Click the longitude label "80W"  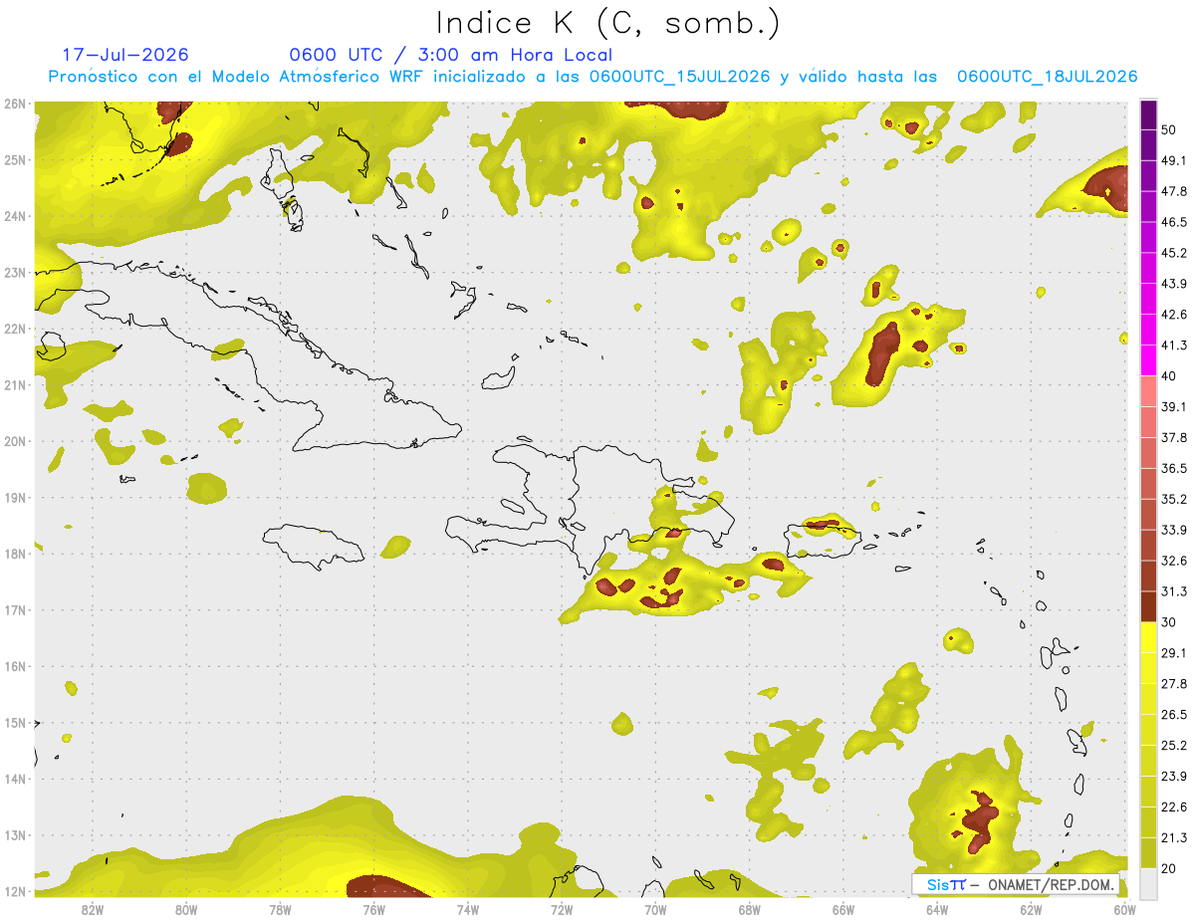[186, 909]
